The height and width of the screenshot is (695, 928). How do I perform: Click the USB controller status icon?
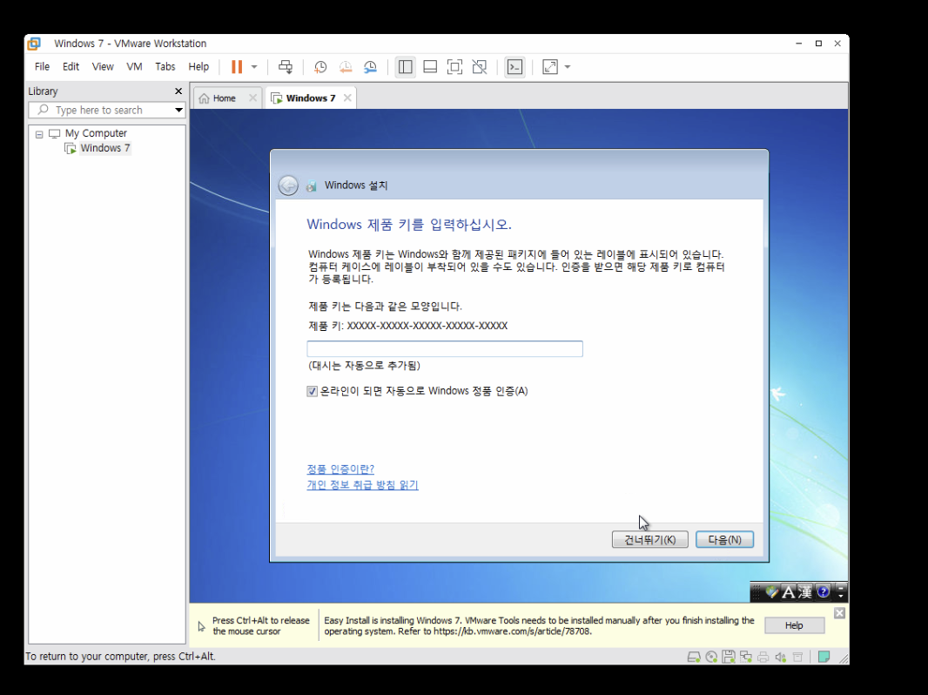(x=797, y=657)
